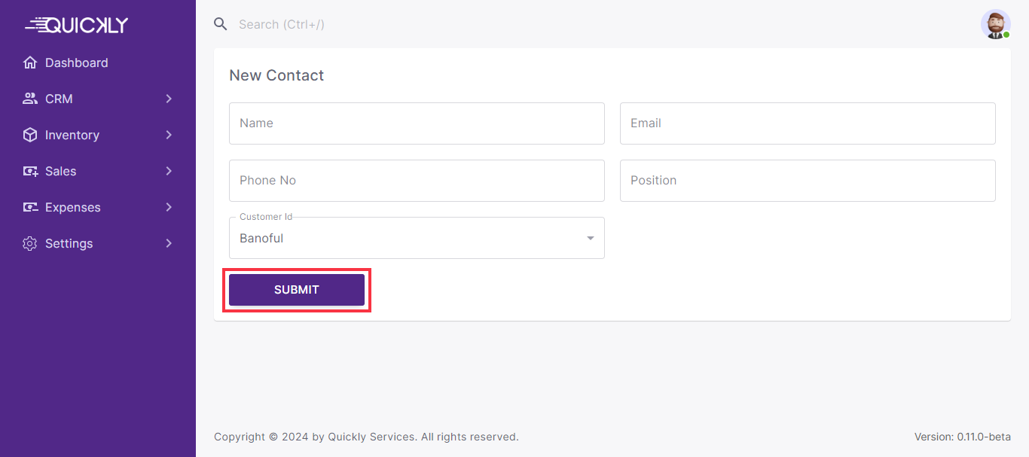
Task: Expand the Sales chevron
Action: 169,171
